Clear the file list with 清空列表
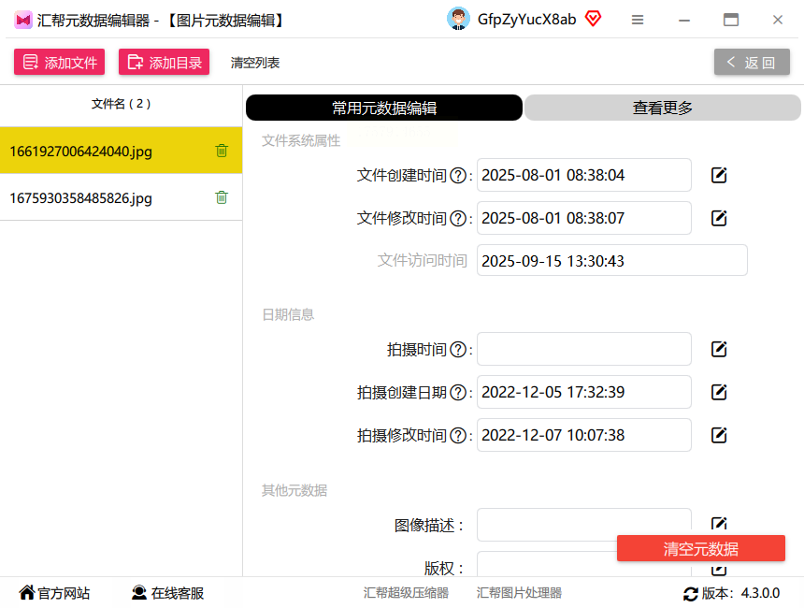Image resolution: width=804 pixels, height=608 pixels. (255, 63)
